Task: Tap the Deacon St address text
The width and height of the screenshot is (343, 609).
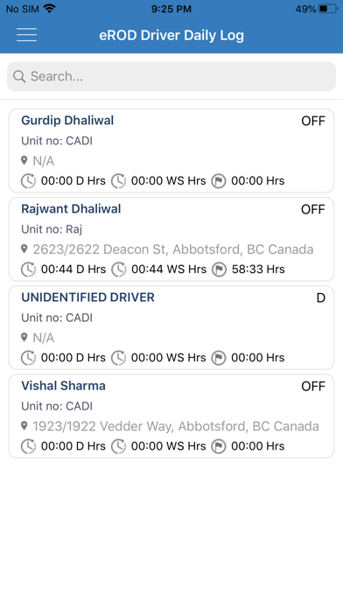Action: [173, 249]
